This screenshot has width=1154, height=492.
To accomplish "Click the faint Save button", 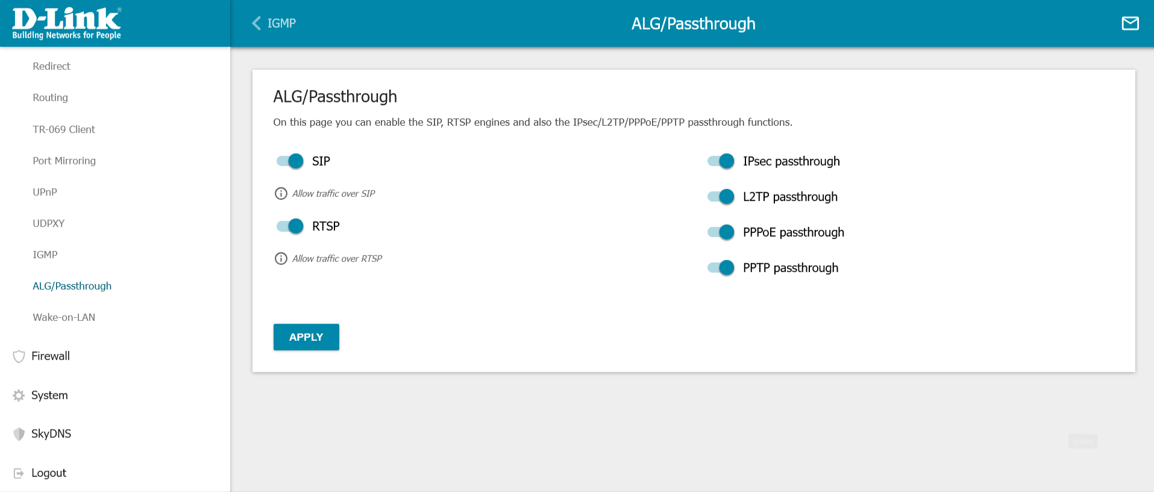I will point(1083,441).
